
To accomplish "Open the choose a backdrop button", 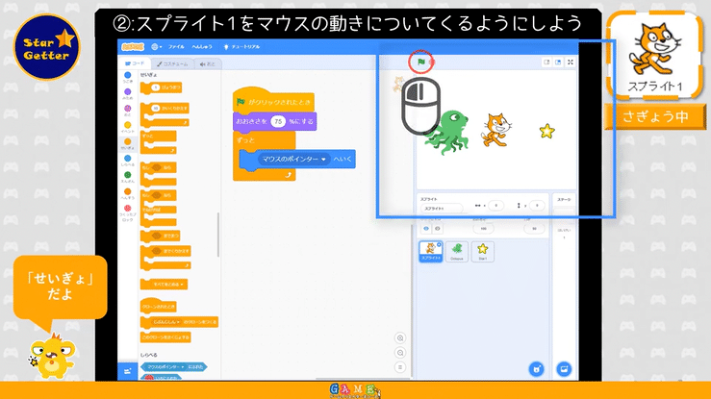I will (x=564, y=368).
